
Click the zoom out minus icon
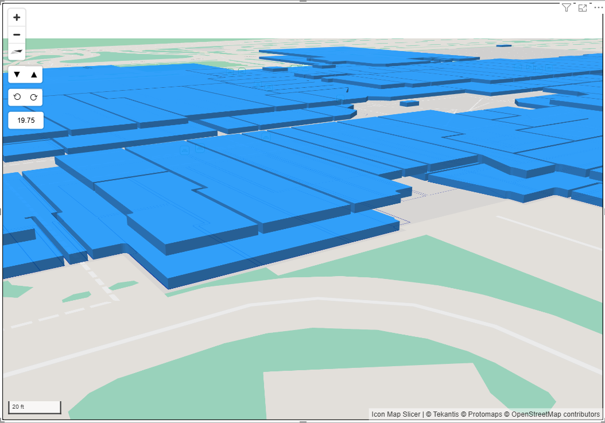click(17, 34)
